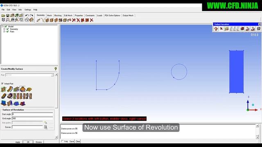This screenshot has height=147, width=262.
Task: Click the Apply button
Action: [x=18, y=142]
